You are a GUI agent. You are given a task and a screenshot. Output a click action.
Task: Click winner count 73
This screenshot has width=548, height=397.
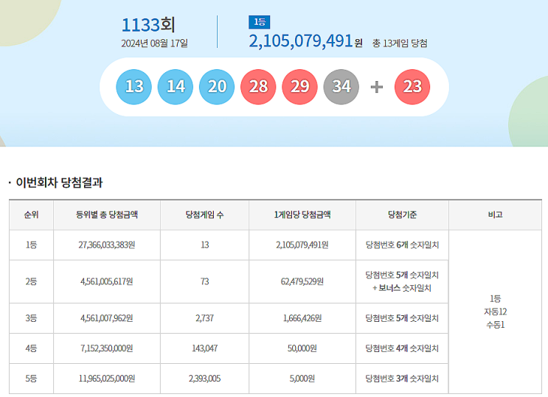point(205,281)
